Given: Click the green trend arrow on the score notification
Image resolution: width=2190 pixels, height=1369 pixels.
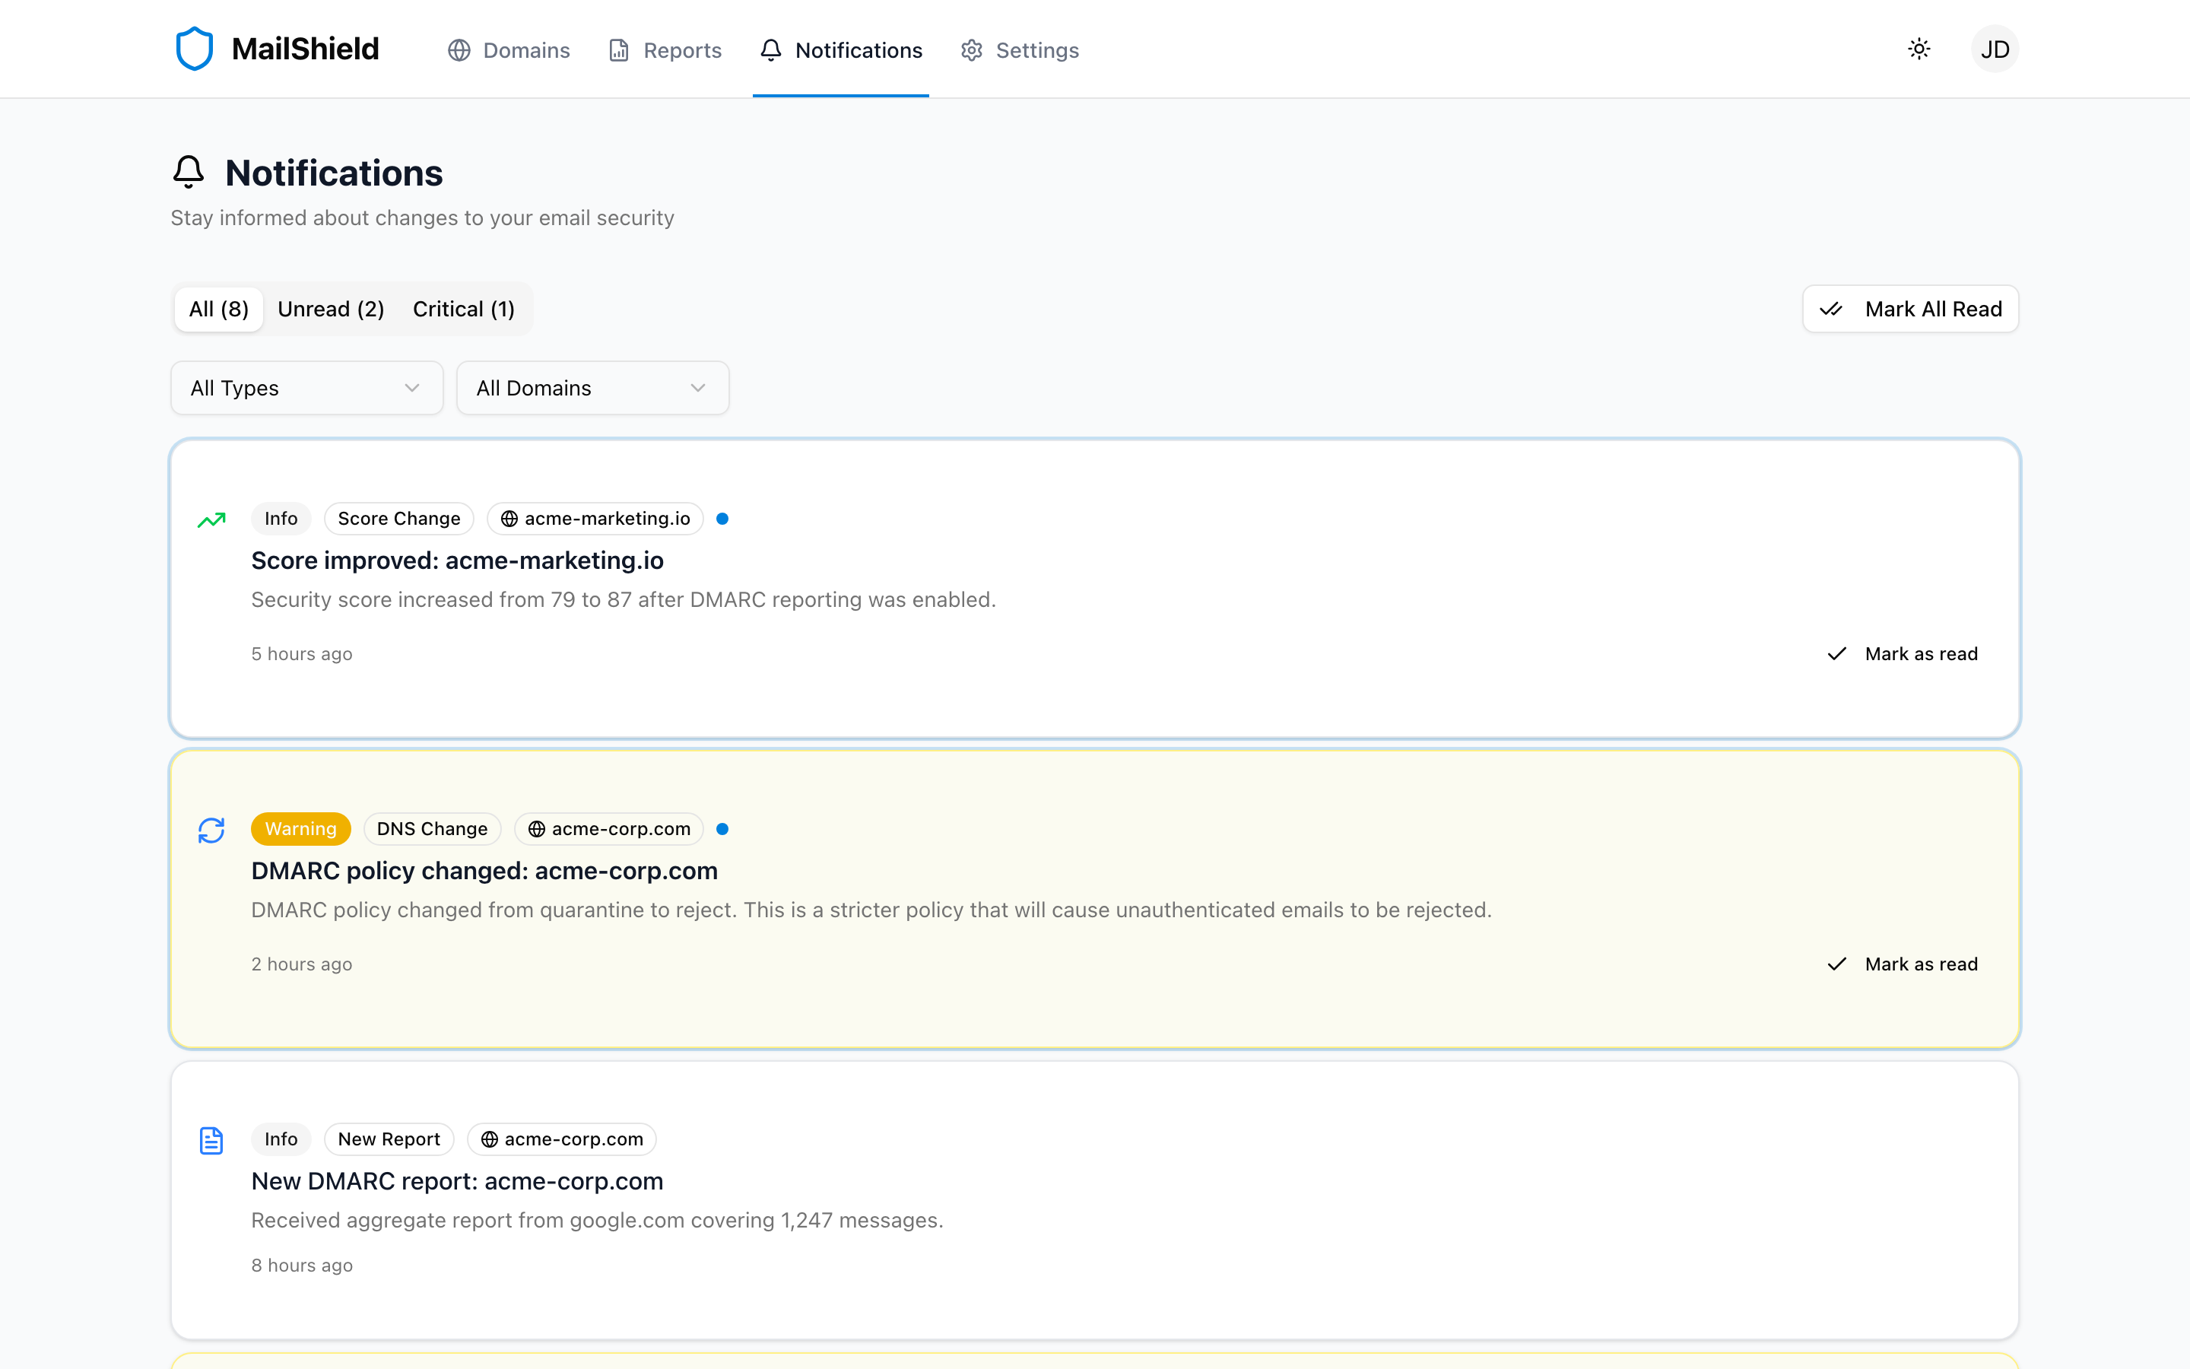Looking at the screenshot, I should [x=211, y=519].
